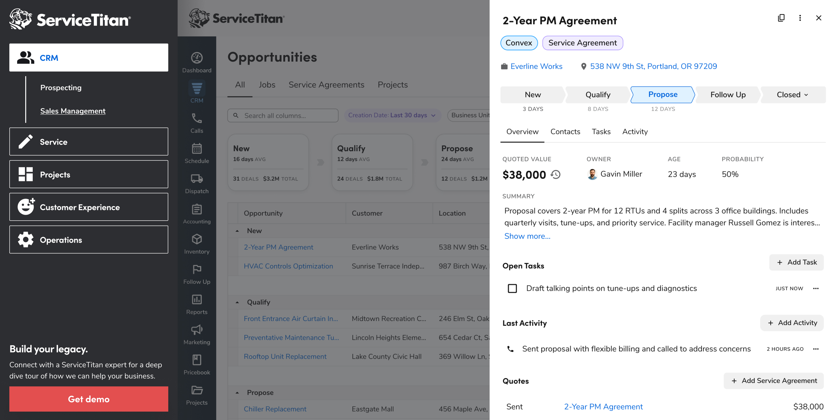Collapse the Qualify group in table
832x420 pixels.
(x=237, y=302)
